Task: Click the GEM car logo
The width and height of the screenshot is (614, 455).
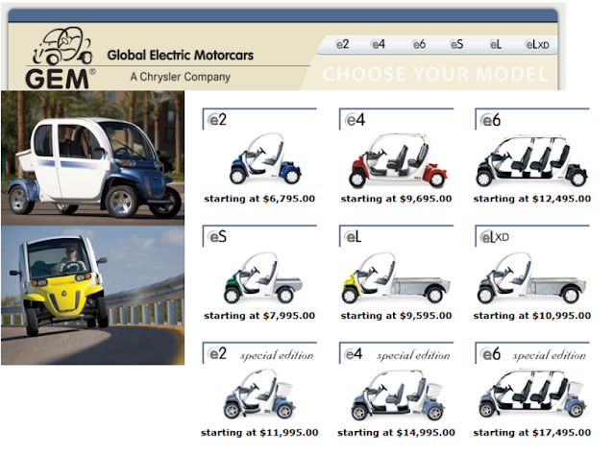Action: [61, 58]
